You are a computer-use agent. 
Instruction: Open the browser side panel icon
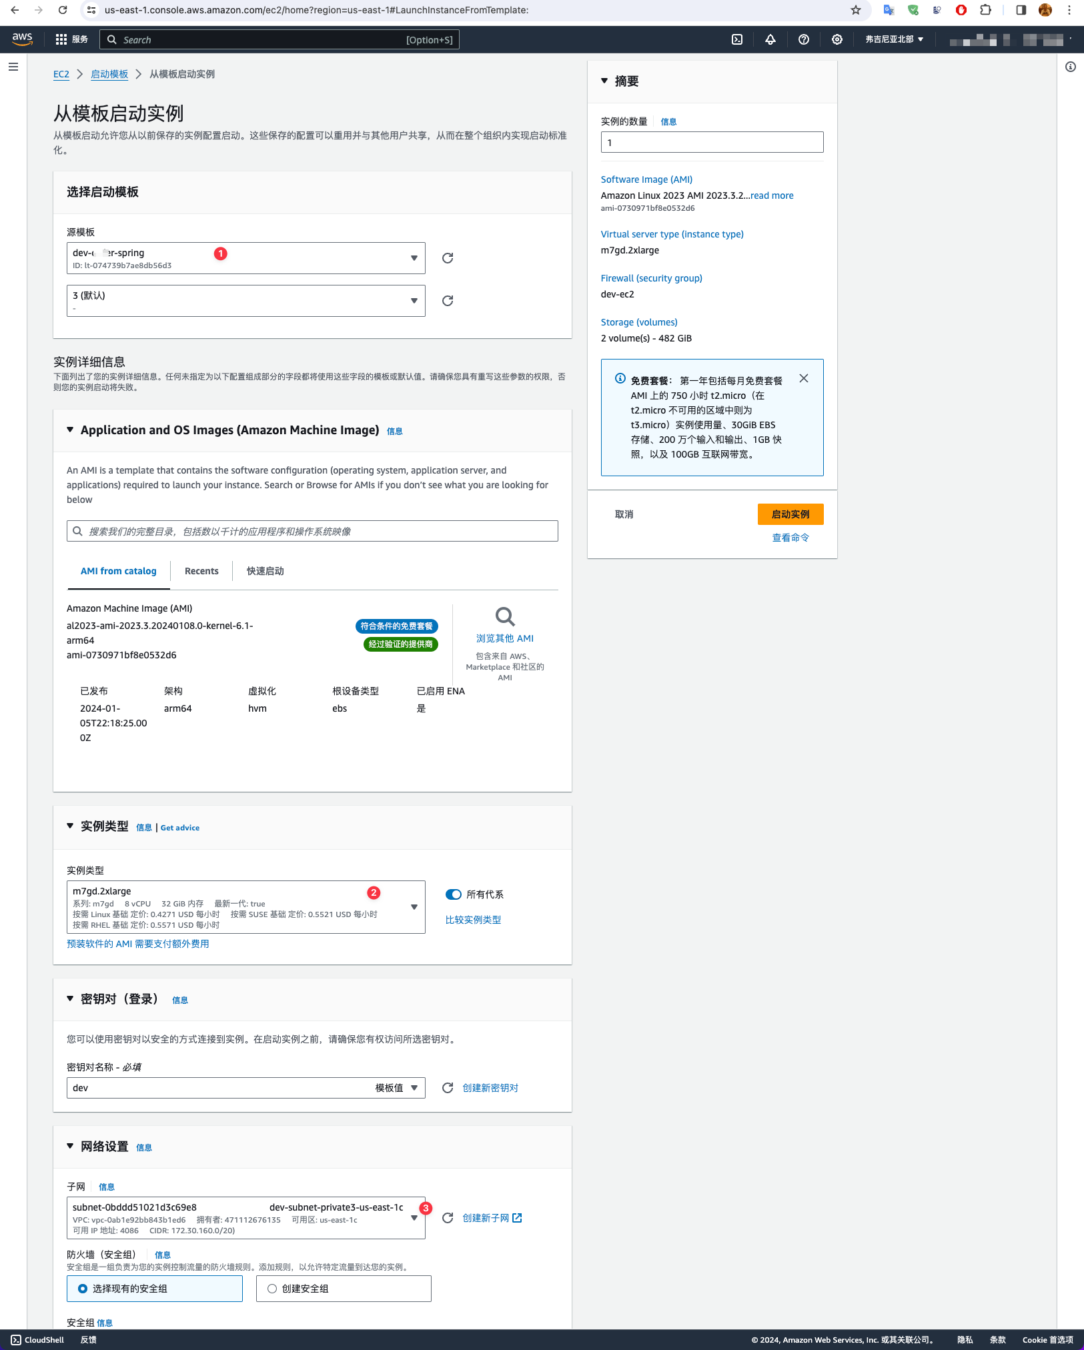[x=1021, y=10]
